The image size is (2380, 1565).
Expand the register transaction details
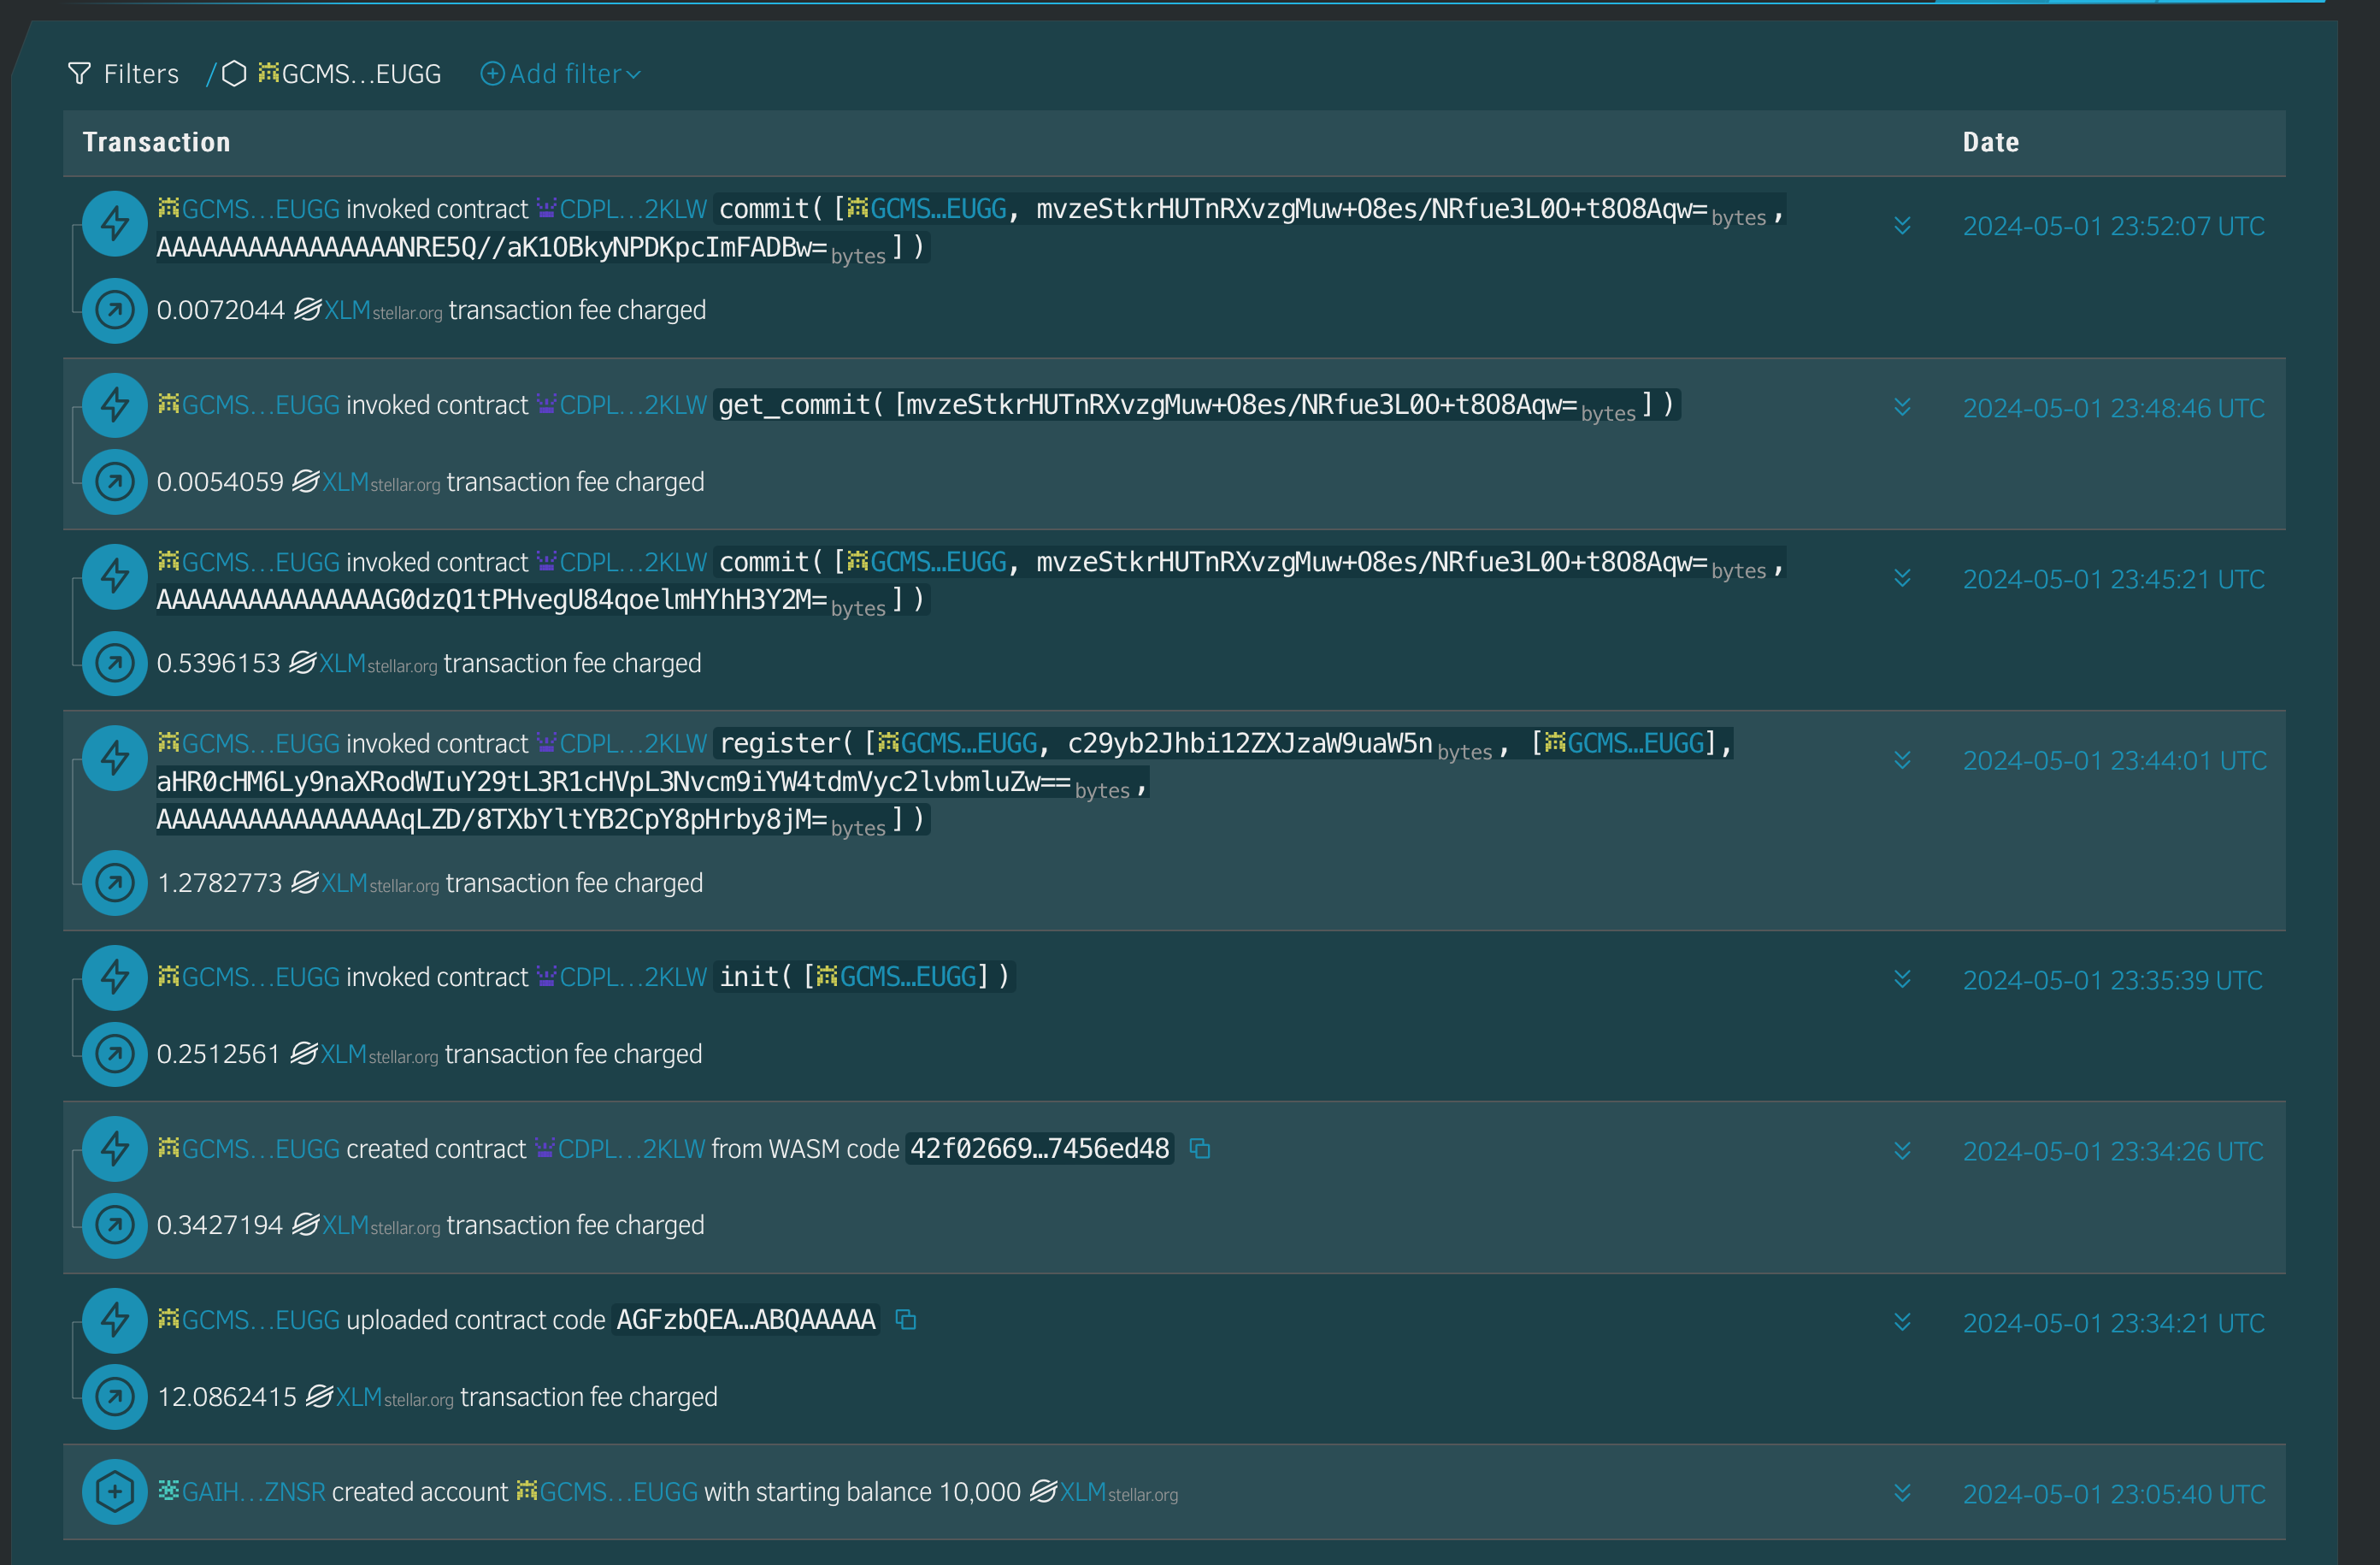(1902, 760)
